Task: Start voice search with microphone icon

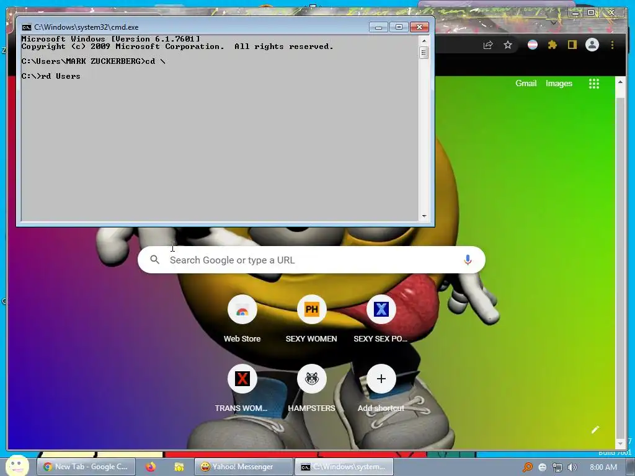Action: pos(468,260)
